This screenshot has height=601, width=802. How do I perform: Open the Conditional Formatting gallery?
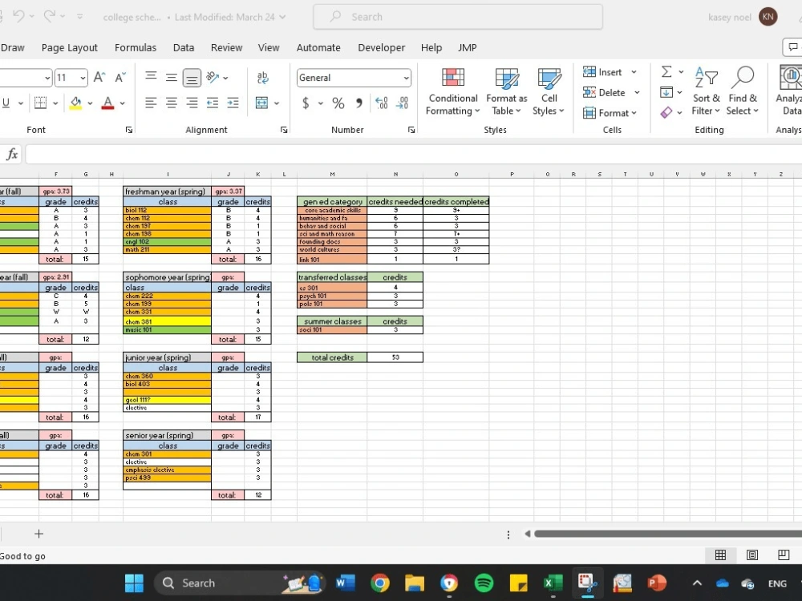click(x=452, y=92)
